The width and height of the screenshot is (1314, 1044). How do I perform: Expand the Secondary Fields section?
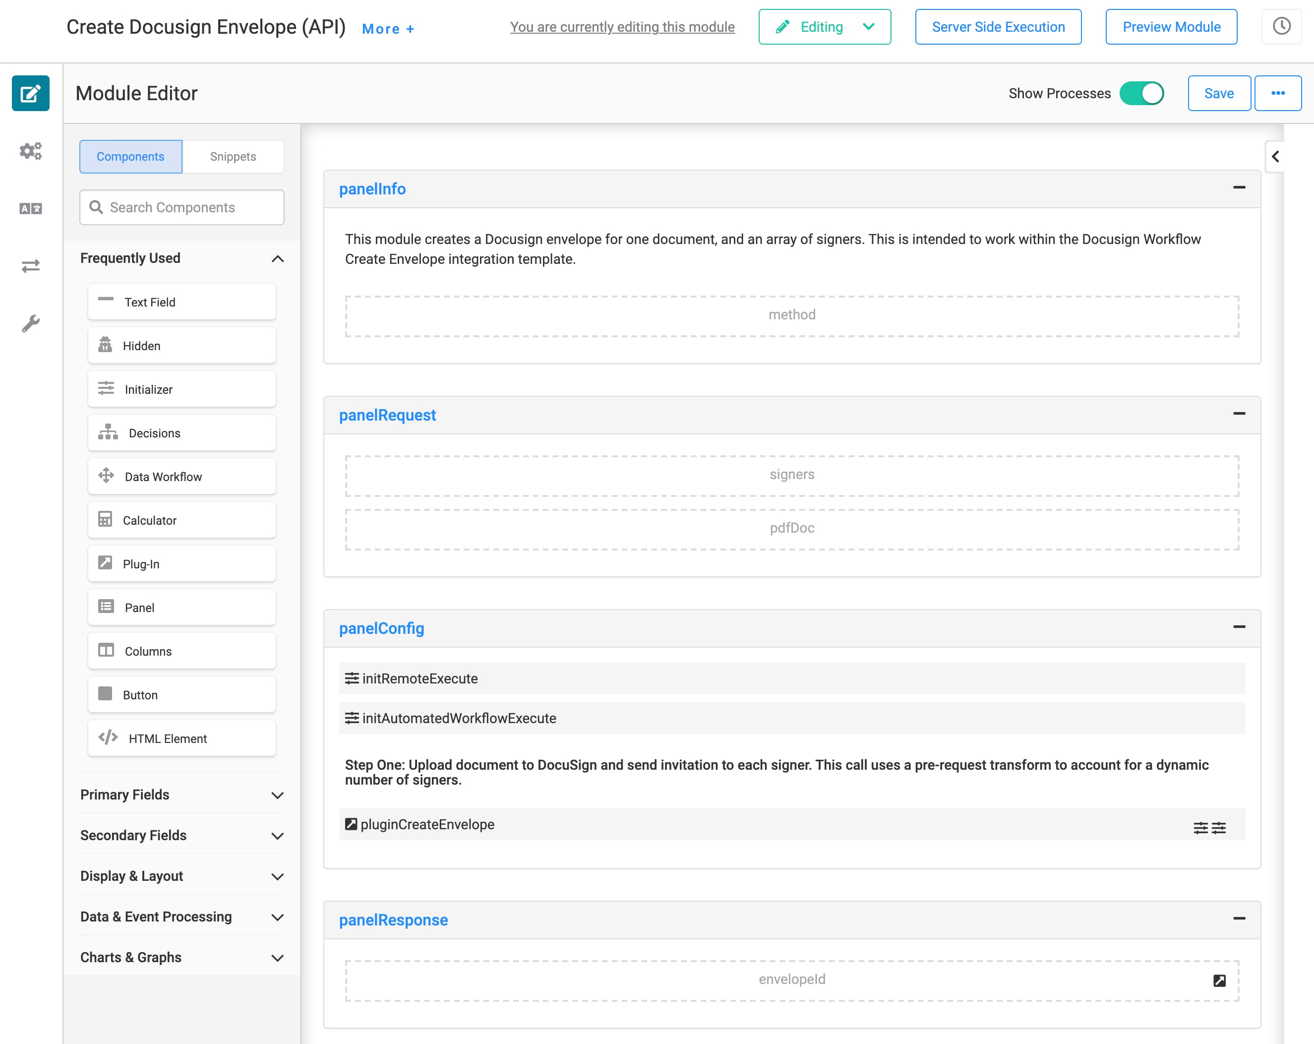(277, 836)
